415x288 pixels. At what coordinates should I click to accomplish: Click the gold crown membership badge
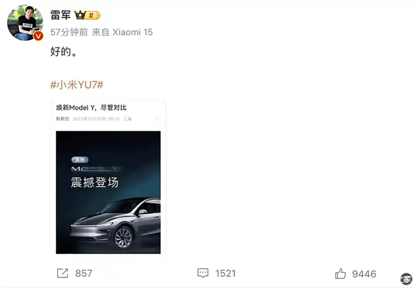(x=88, y=15)
